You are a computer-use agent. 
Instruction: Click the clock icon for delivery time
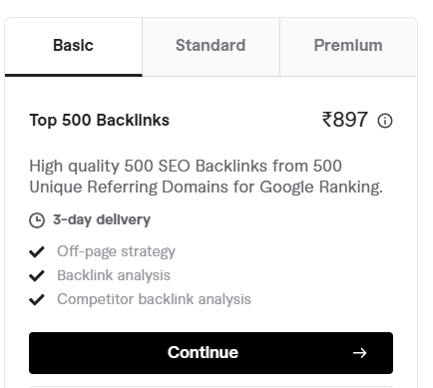tap(37, 220)
